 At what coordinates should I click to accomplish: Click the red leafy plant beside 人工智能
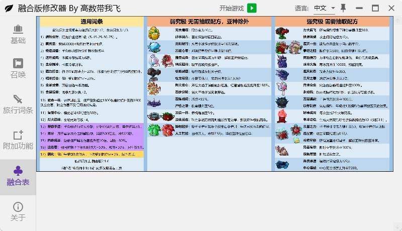(x=168, y=130)
